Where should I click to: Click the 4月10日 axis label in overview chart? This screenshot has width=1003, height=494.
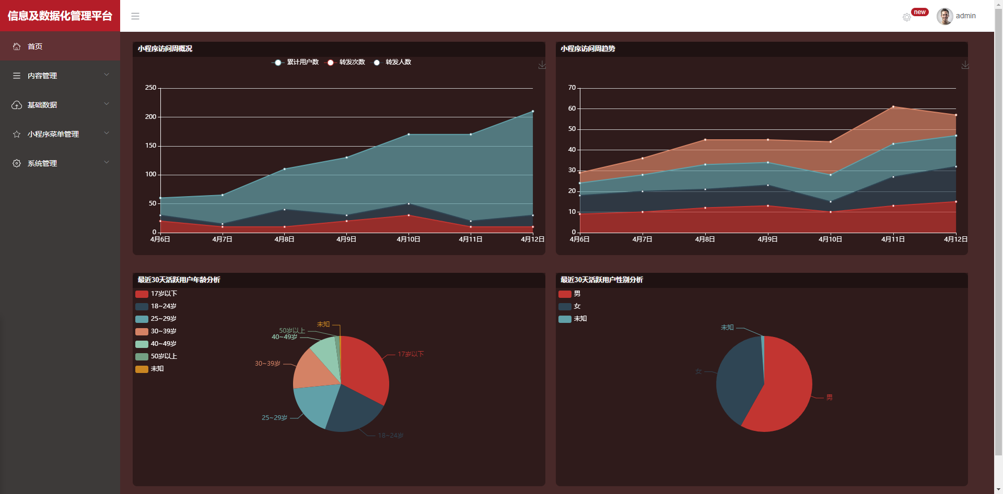tap(409, 239)
